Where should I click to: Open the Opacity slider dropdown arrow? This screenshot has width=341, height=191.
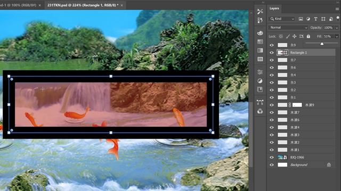click(337, 28)
